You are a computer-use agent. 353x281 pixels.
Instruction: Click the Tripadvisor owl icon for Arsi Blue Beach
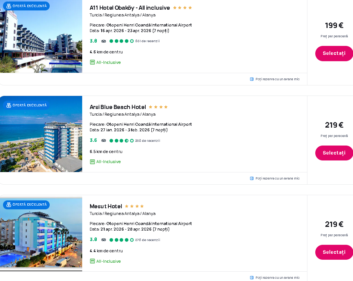103,141
